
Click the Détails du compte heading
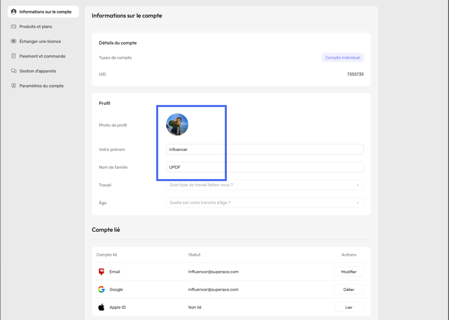(118, 43)
